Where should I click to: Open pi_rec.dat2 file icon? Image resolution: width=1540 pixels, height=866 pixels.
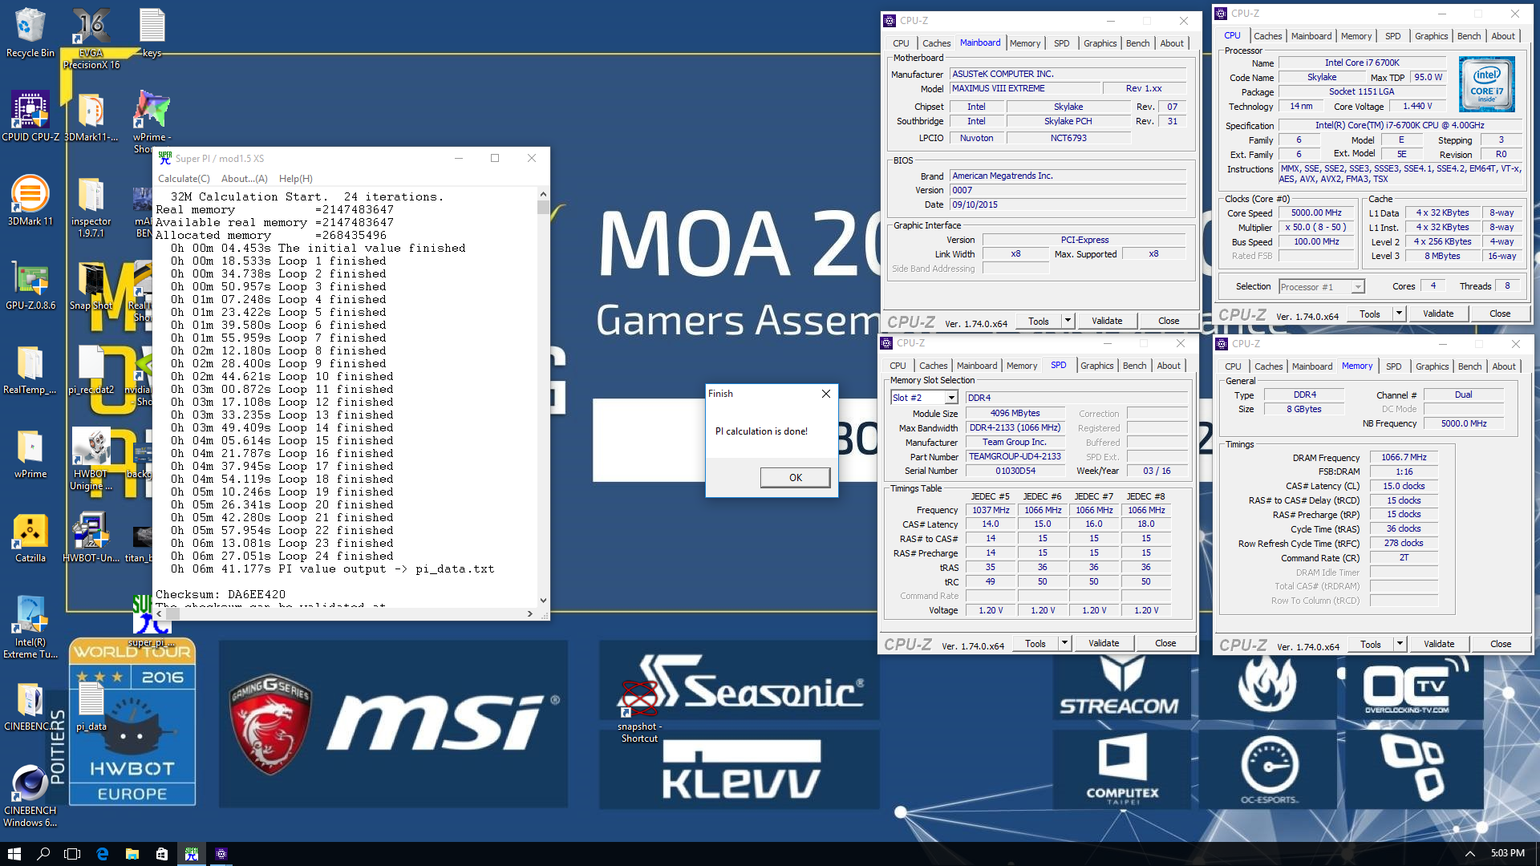[x=91, y=369]
